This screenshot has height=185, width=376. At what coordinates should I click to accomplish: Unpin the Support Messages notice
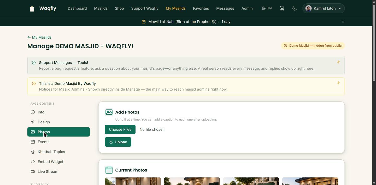[x=338, y=62]
